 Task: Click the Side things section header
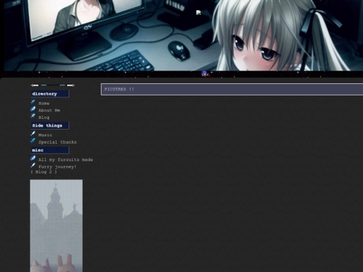point(50,126)
